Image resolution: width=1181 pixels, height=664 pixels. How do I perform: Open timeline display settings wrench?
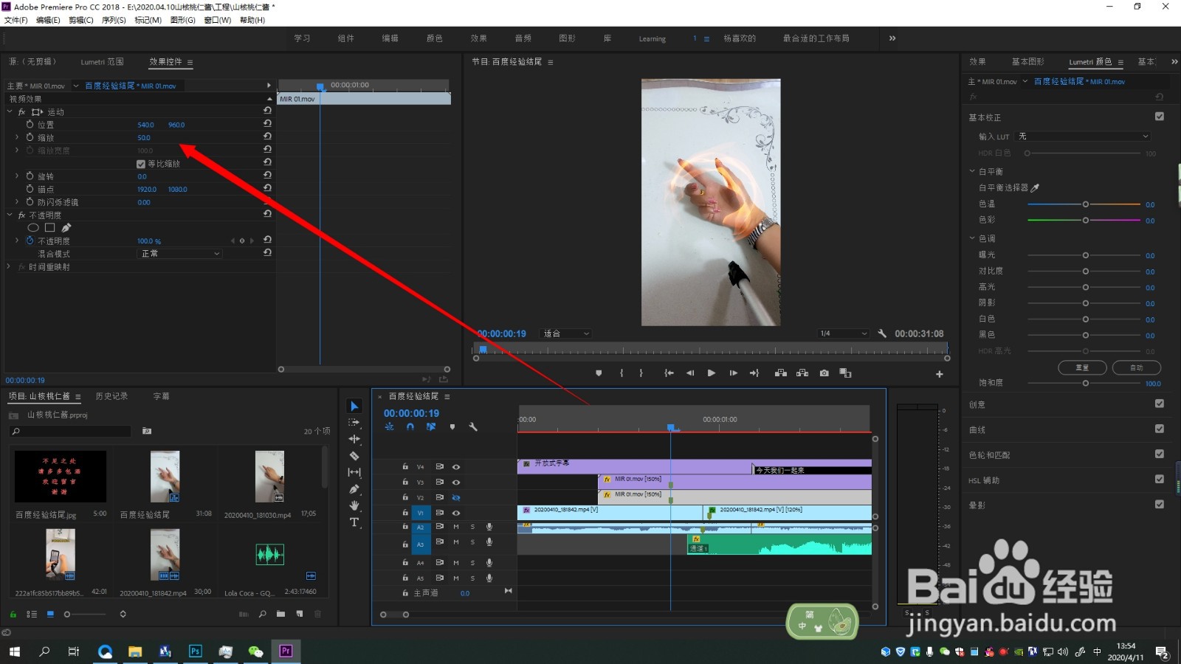pos(473,427)
